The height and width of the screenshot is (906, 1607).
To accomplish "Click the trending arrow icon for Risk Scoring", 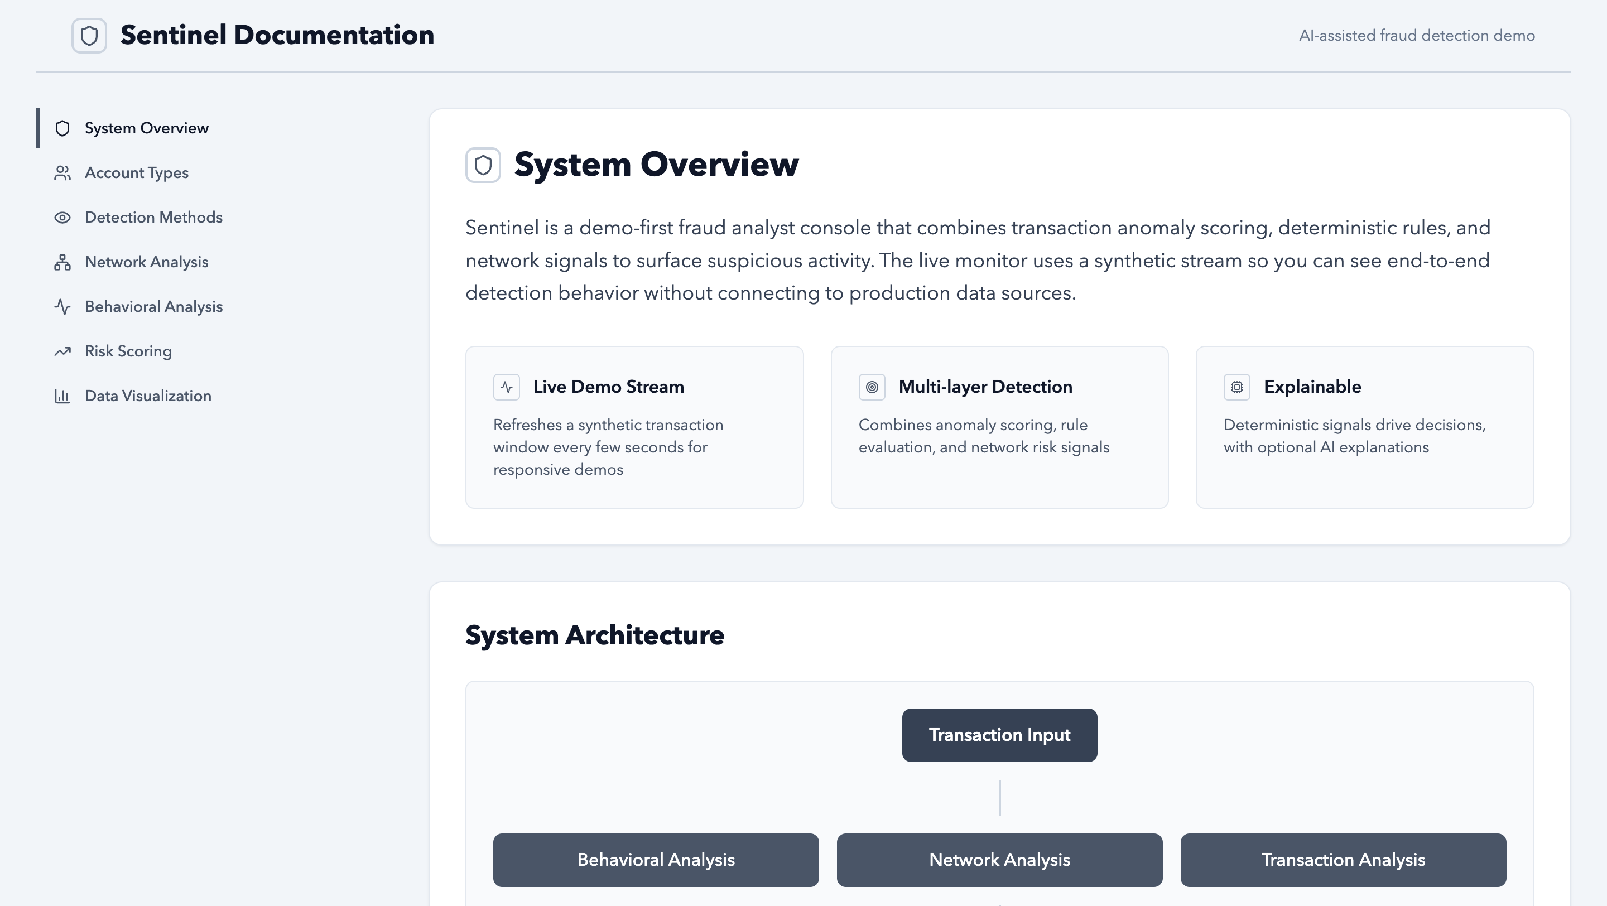I will click(x=62, y=351).
